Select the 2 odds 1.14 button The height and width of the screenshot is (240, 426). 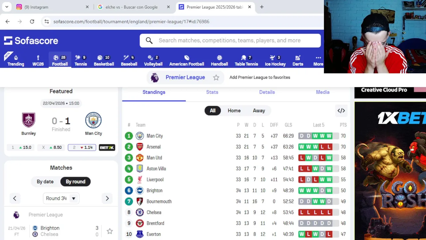[82, 147]
